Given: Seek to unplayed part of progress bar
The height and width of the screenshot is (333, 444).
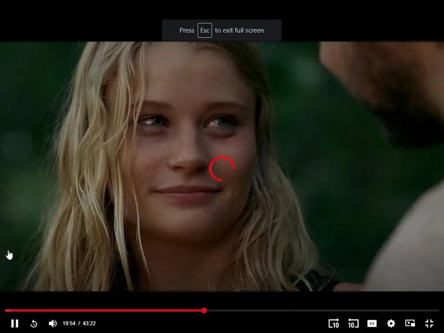Looking at the screenshot, I should click(323, 310).
